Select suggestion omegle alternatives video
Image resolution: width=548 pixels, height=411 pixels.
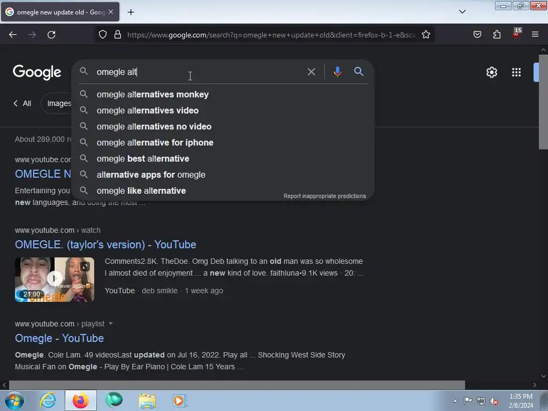click(x=223, y=110)
